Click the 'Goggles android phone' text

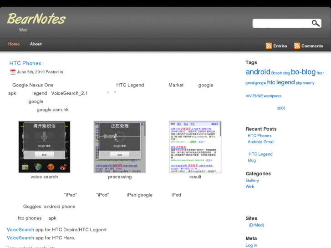[x=49, y=207]
